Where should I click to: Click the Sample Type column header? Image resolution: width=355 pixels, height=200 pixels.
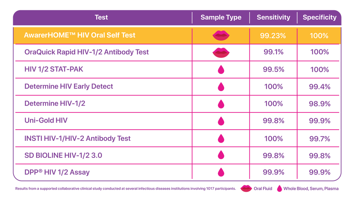(x=221, y=17)
